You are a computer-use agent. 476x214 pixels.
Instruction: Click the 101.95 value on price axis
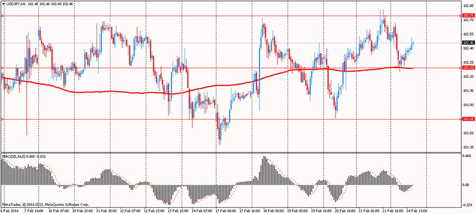[468, 91]
